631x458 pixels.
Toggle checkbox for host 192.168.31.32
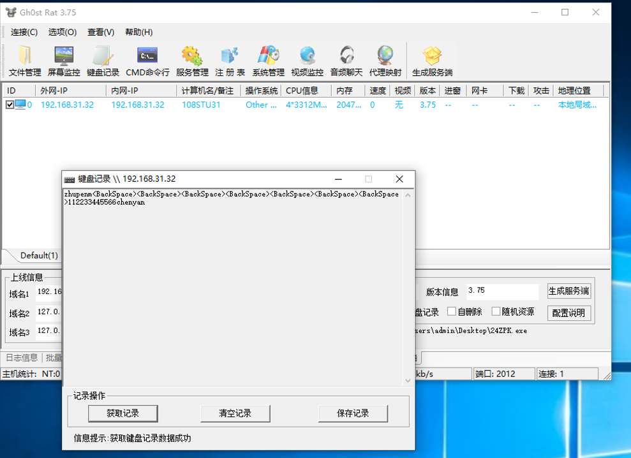(10, 105)
